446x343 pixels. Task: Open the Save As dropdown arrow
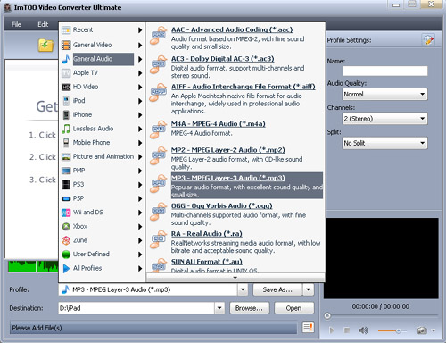pyautogui.click(x=309, y=289)
